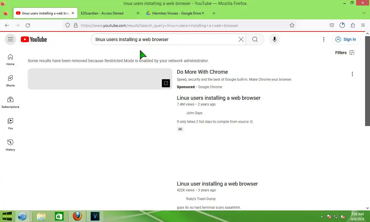Close the E2Guardian tab
The width and height of the screenshot is (370, 222).
pos(138,13)
